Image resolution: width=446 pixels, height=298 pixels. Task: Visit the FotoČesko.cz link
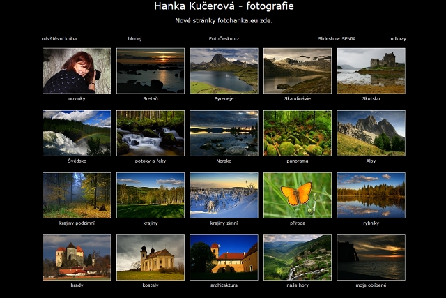224,39
